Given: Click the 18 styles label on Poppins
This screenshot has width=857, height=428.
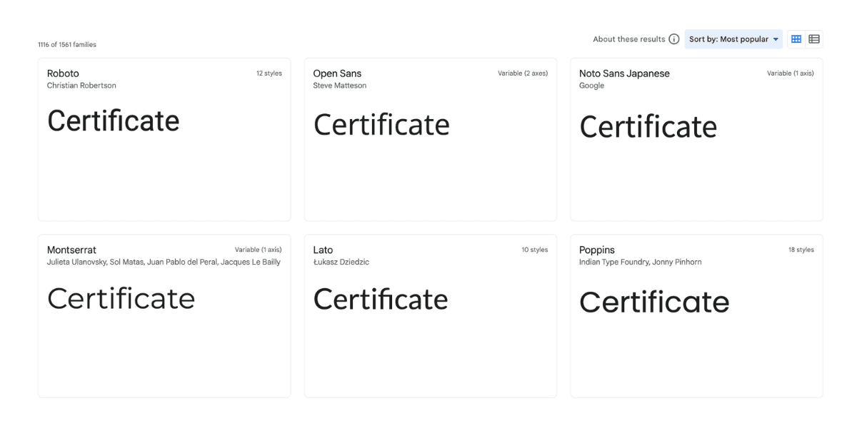Looking at the screenshot, I should pyautogui.click(x=801, y=250).
